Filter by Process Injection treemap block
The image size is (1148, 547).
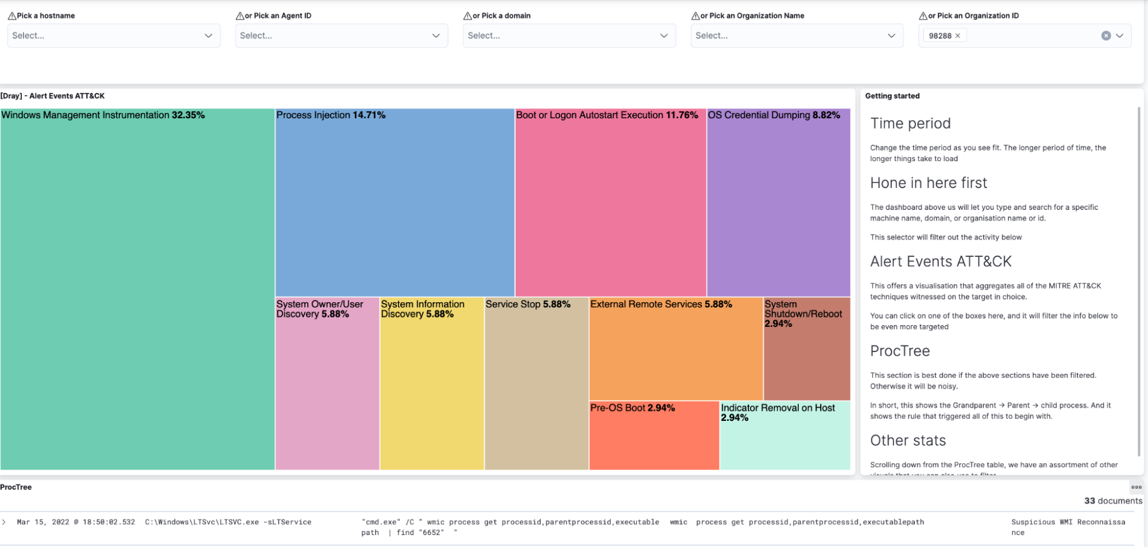(395, 202)
